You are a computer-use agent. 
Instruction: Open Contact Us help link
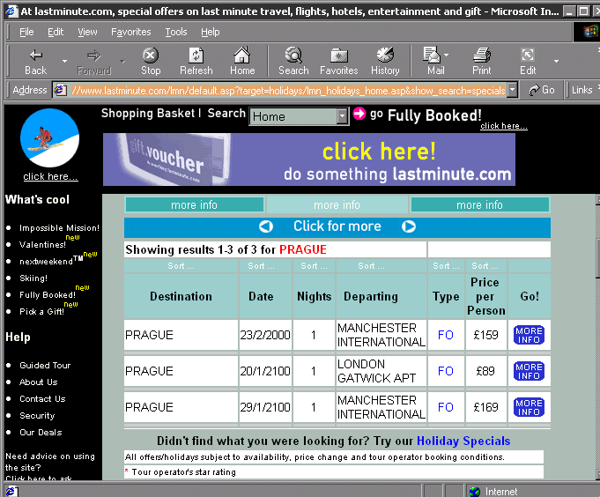coord(42,399)
